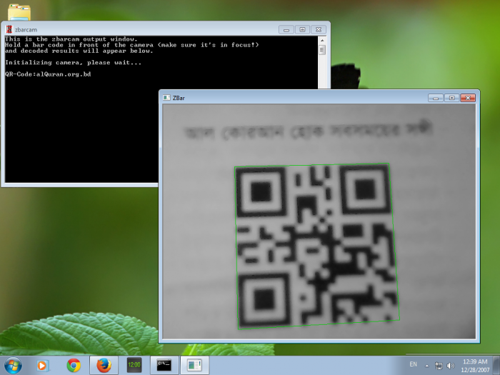Open the folder icon on the desktop
Viewport: 500px width, 375px height.
click(x=19, y=12)
